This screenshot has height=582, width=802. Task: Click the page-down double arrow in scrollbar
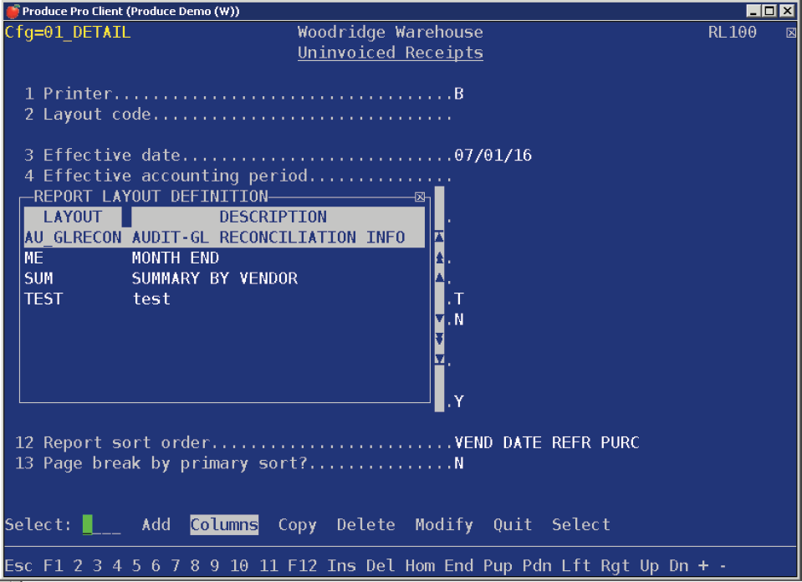point(439,339)
